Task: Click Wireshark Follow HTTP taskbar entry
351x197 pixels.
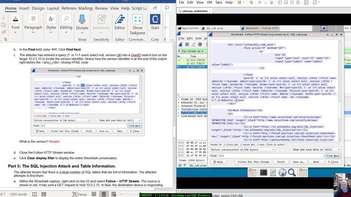Action: [261, 28]
